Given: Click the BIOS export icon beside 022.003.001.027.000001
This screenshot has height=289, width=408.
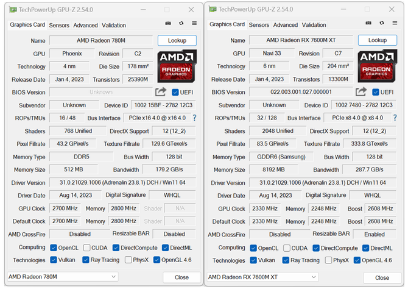Looking at the screenshot, I should point(361,92).
